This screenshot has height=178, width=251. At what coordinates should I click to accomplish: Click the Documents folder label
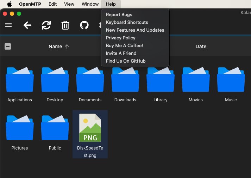[x=90, y=100]
